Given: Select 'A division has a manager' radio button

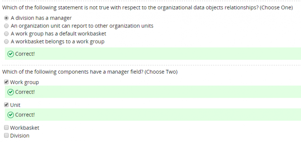Looking at the screenshot, I should click(6, 18).
